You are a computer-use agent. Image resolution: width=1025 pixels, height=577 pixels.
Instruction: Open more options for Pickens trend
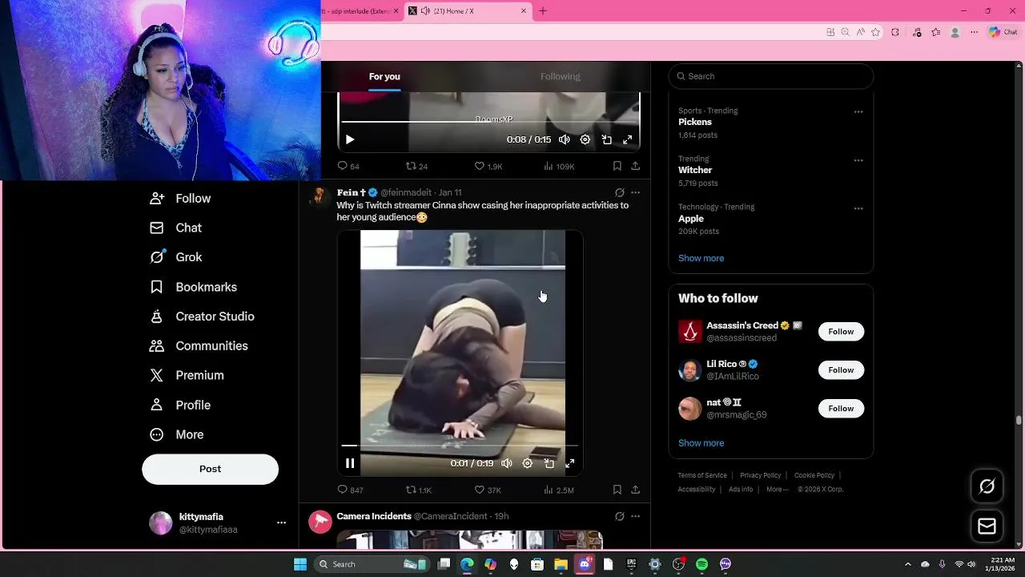click(x=858, y=112)
